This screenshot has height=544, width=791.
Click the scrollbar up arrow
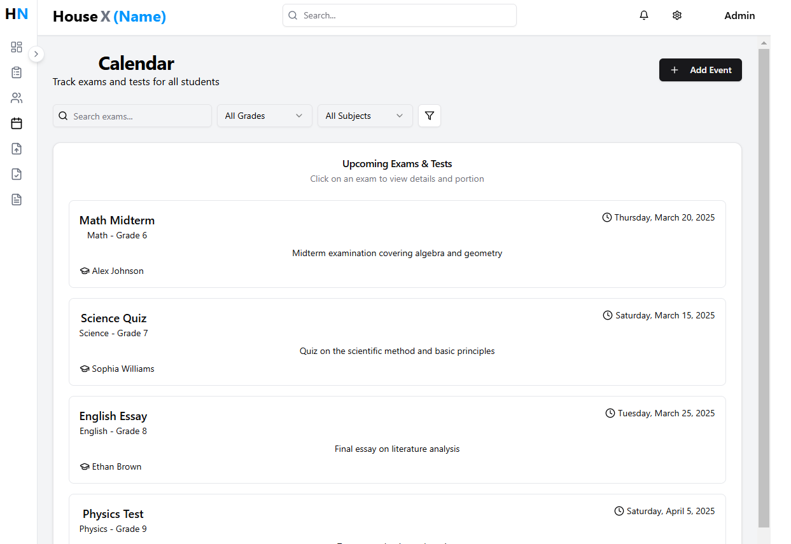click(x=764, y=43)
